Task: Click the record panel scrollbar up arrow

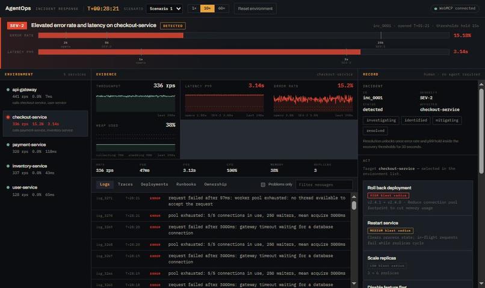Action: [x=481, y=84]
